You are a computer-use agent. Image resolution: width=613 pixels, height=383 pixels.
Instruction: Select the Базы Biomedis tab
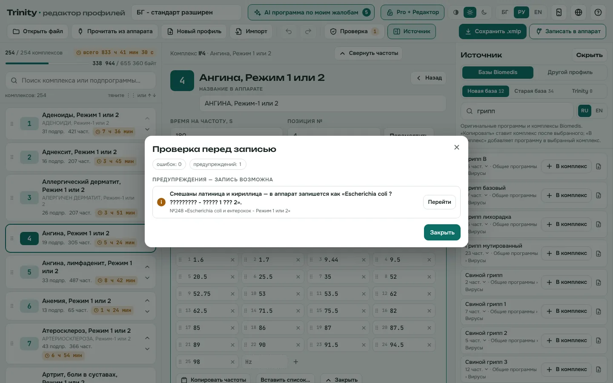498,72
